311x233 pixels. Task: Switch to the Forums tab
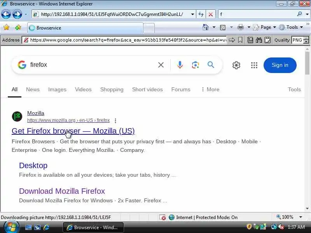tap(181, 90)
